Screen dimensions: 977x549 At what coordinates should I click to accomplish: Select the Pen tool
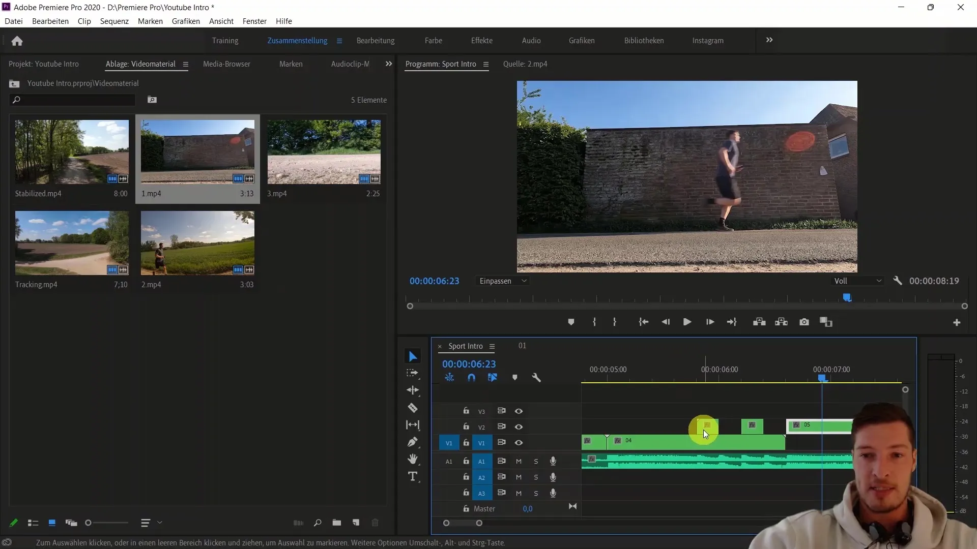coord(413,442)
